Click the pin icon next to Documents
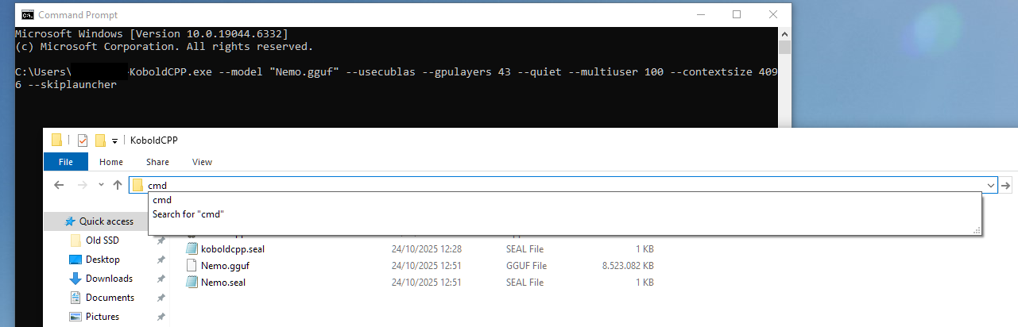The width and height of the screenshot is (1018, 327). [161, 298]
